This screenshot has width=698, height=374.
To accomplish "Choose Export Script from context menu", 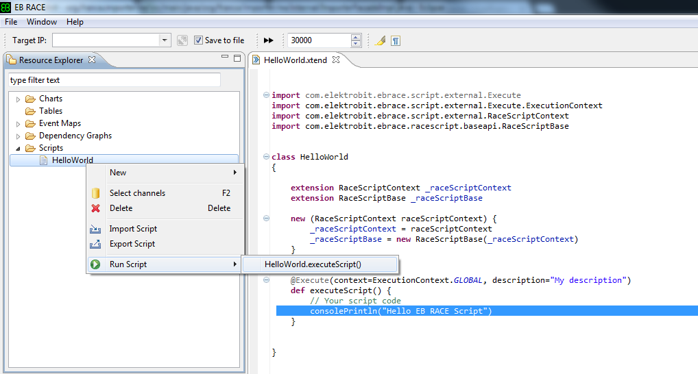I will pyautogui.click(x=166, y=244).
